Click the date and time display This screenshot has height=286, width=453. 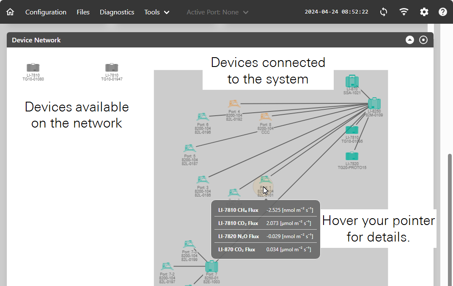tap(336, 12)
